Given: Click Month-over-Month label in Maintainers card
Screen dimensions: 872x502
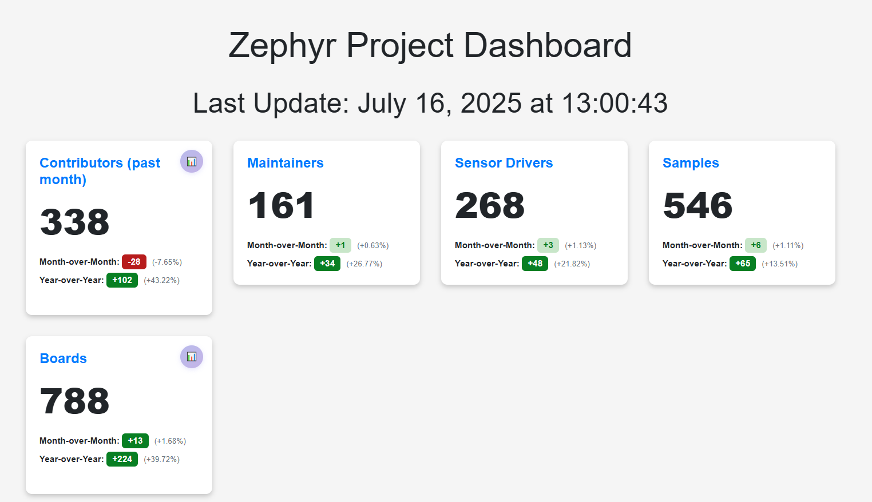Looking at the screenshot, I should point(287,245).
